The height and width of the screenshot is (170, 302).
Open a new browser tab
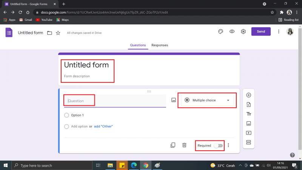click(63, 4)
